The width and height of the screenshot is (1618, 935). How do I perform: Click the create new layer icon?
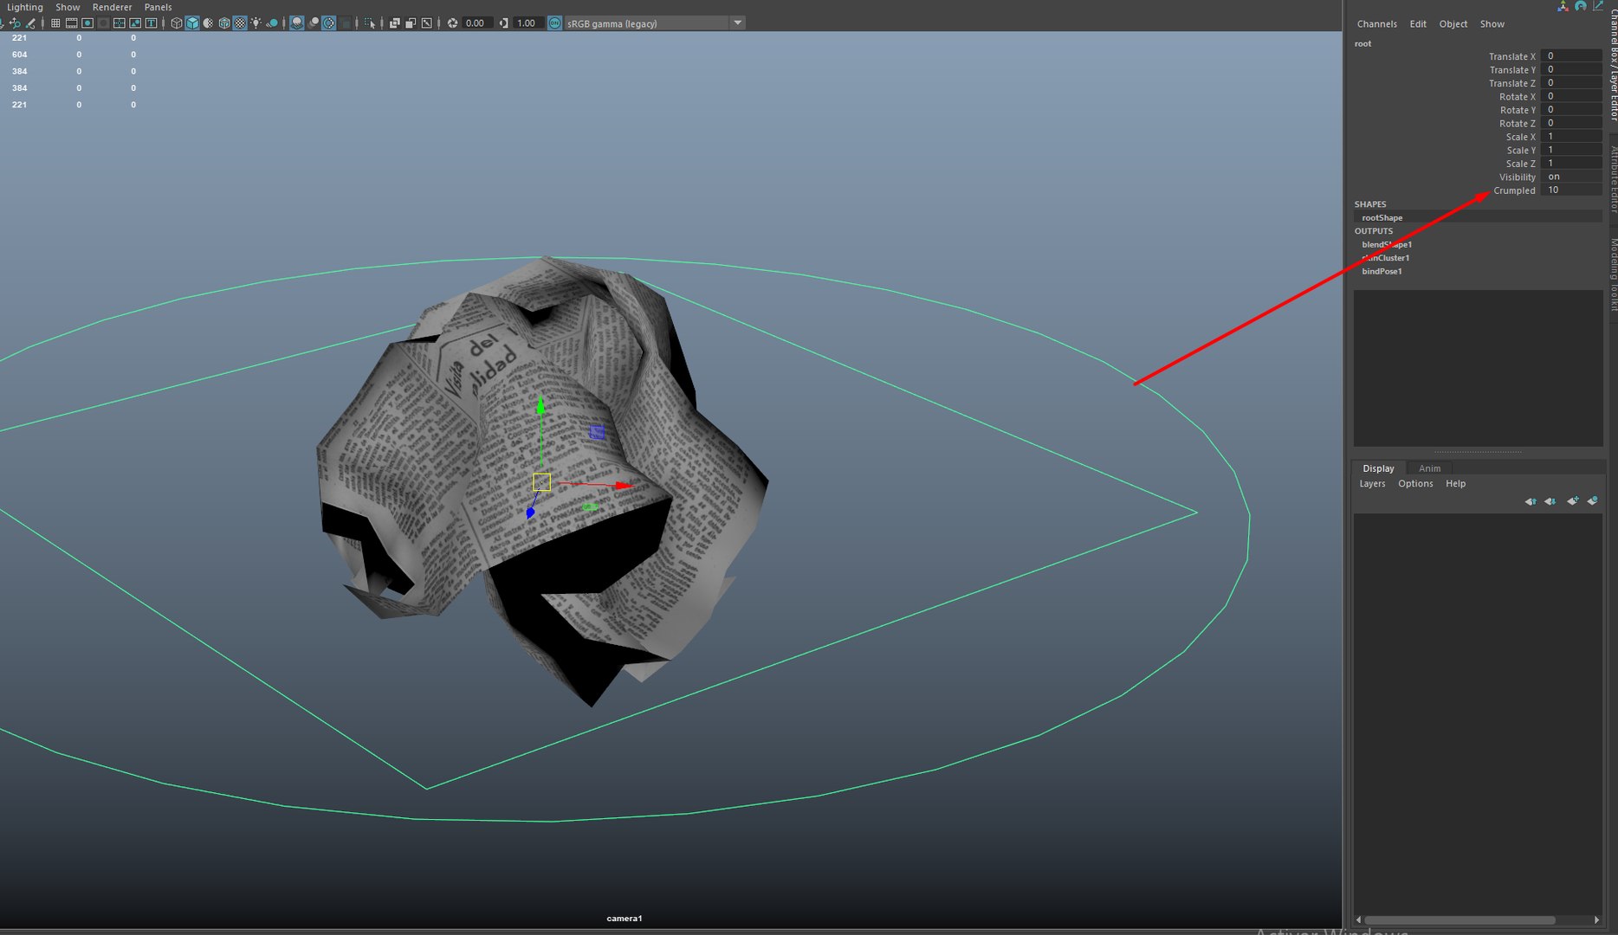[1572, 501]
